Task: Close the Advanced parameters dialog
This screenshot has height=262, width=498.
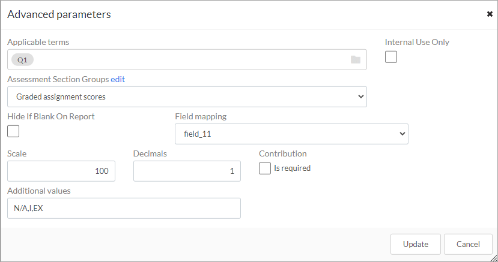Action: point(490,14)
